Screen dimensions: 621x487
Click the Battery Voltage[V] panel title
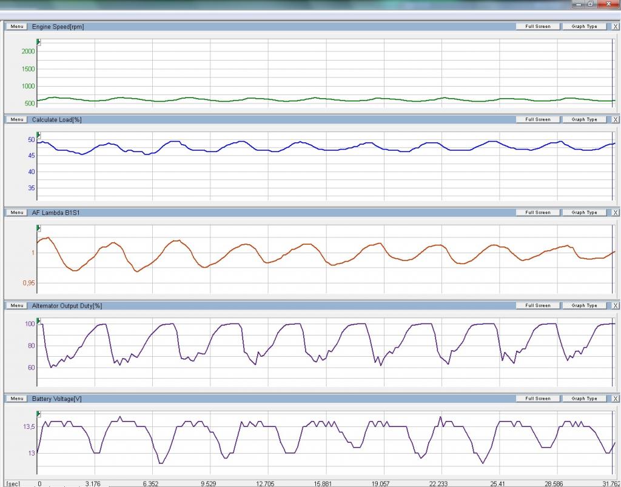[x=56, y=399]
